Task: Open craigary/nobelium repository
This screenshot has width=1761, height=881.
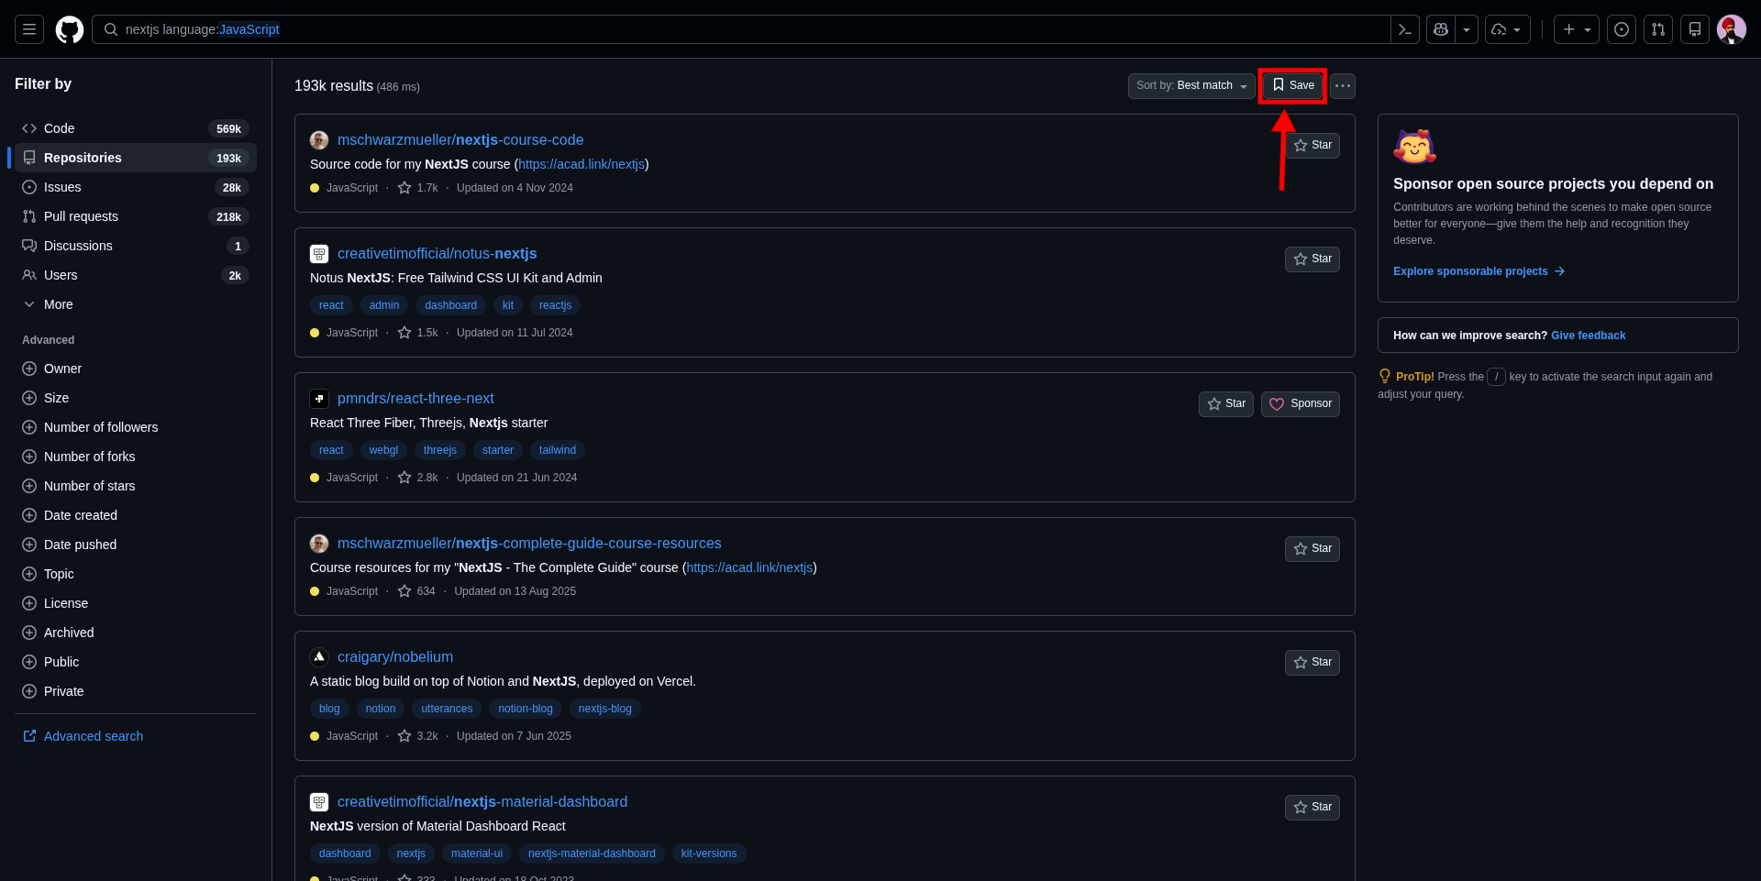Action: [395, 657]
